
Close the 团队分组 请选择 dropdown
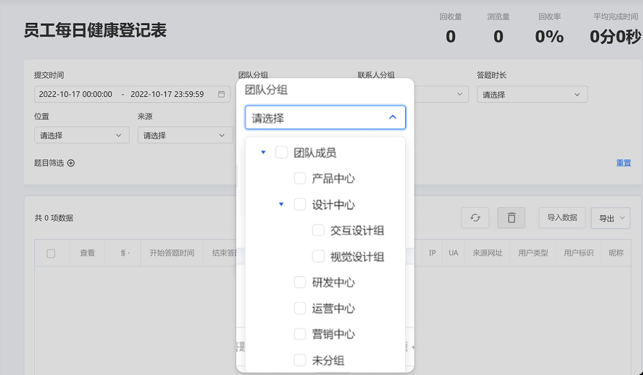point(325,118)
